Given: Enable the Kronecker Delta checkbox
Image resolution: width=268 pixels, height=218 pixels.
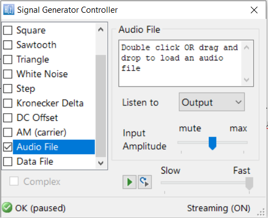Looking at the screenshot, I should [8, 103].
